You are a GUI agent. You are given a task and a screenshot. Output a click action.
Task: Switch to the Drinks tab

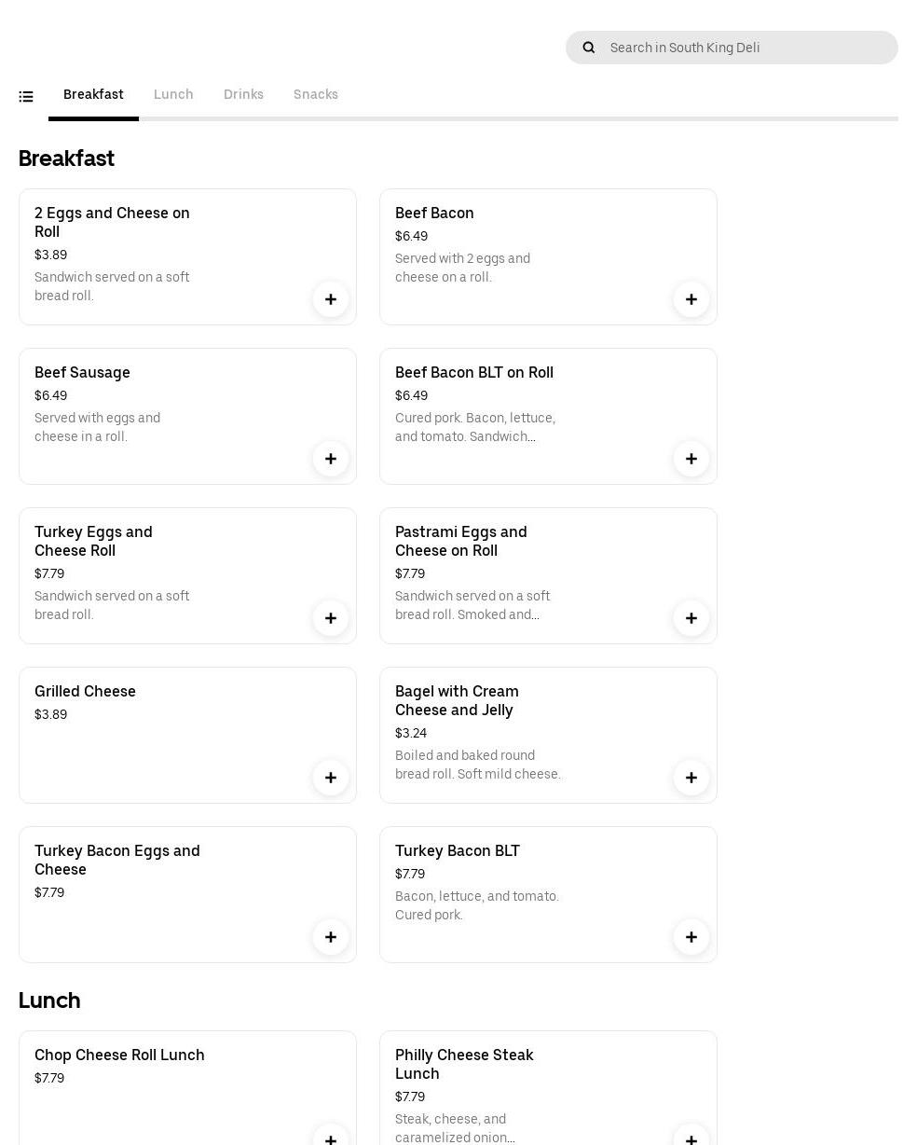243,94
